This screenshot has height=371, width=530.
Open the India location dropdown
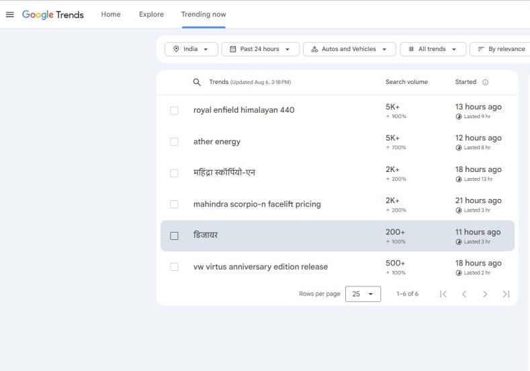click(191, 49)
